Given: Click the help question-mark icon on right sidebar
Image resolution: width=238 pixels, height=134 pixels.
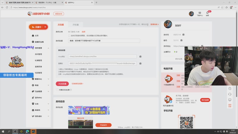Looking at the screenshot, I should click(230, 88).
